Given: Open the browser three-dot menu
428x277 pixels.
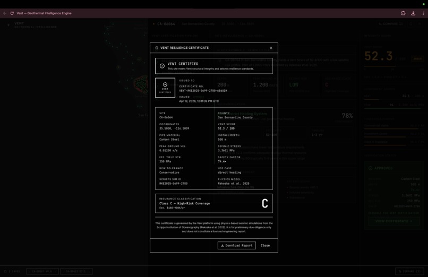Looking at the screenshot, I should click(423, 13).
